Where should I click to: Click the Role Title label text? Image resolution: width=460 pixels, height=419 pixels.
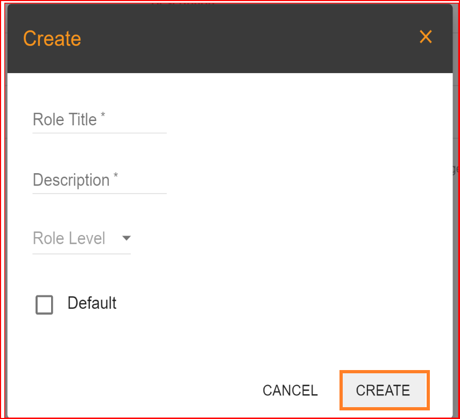(x=65, y=119)
